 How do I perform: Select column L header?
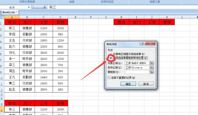[x=182, y=17]
